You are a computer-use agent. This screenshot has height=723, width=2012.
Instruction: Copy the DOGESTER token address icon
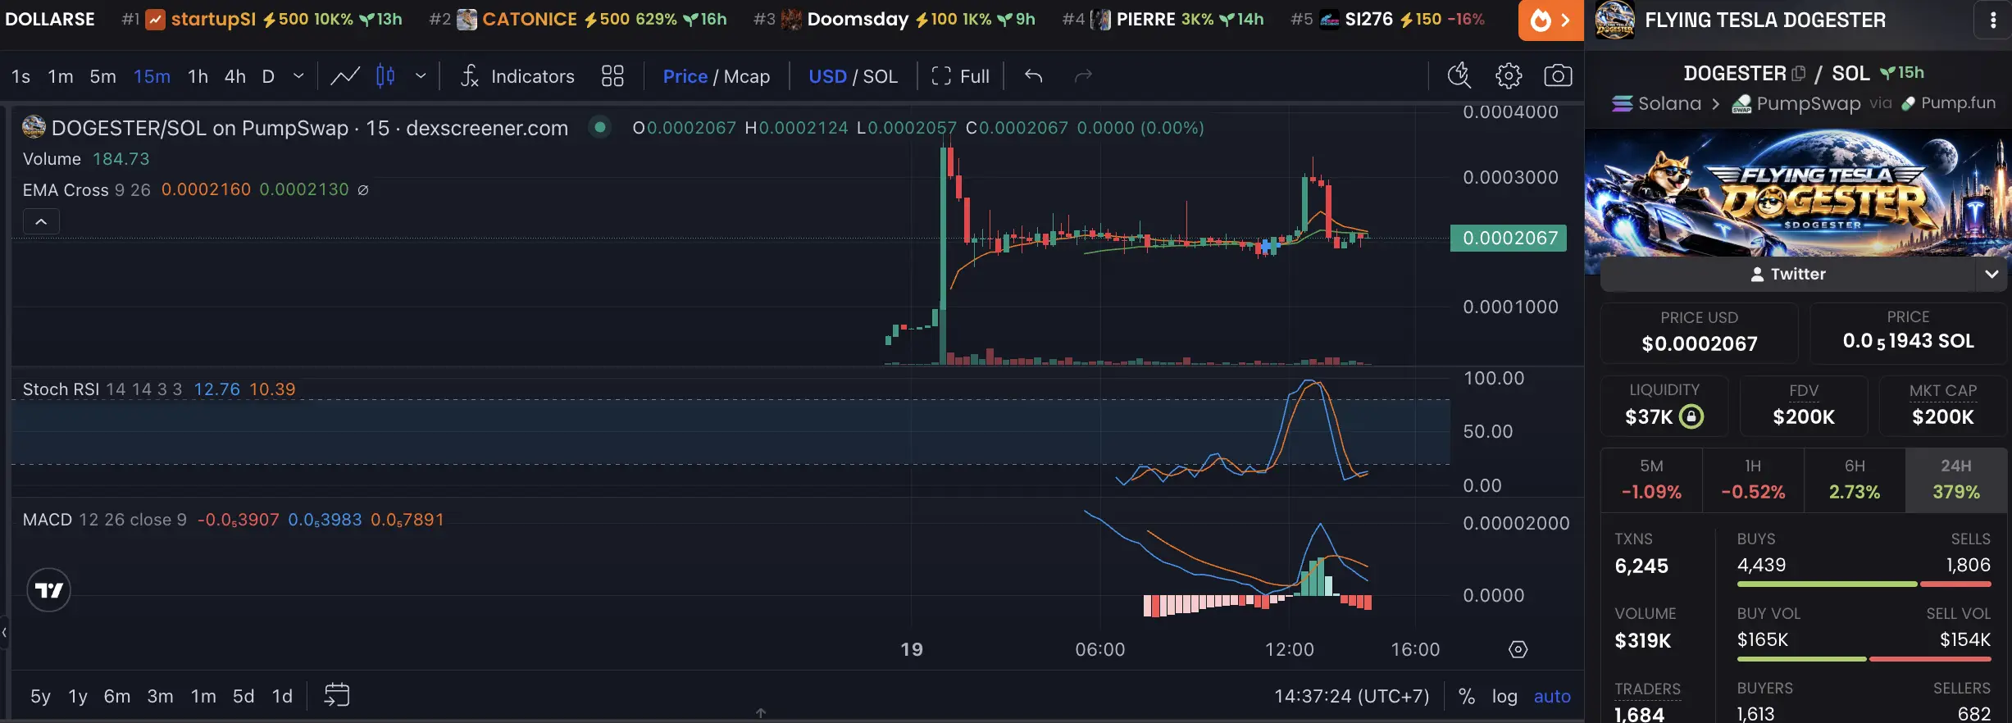[1799, 74]
